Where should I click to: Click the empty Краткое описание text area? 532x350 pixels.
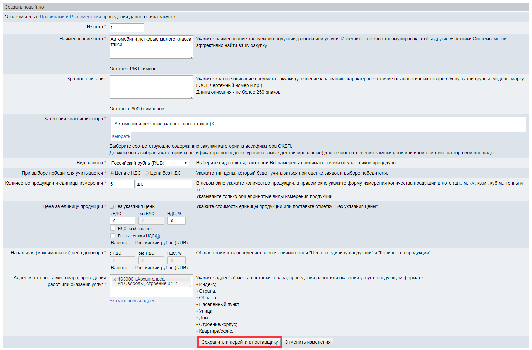click(x=151, y=87)
